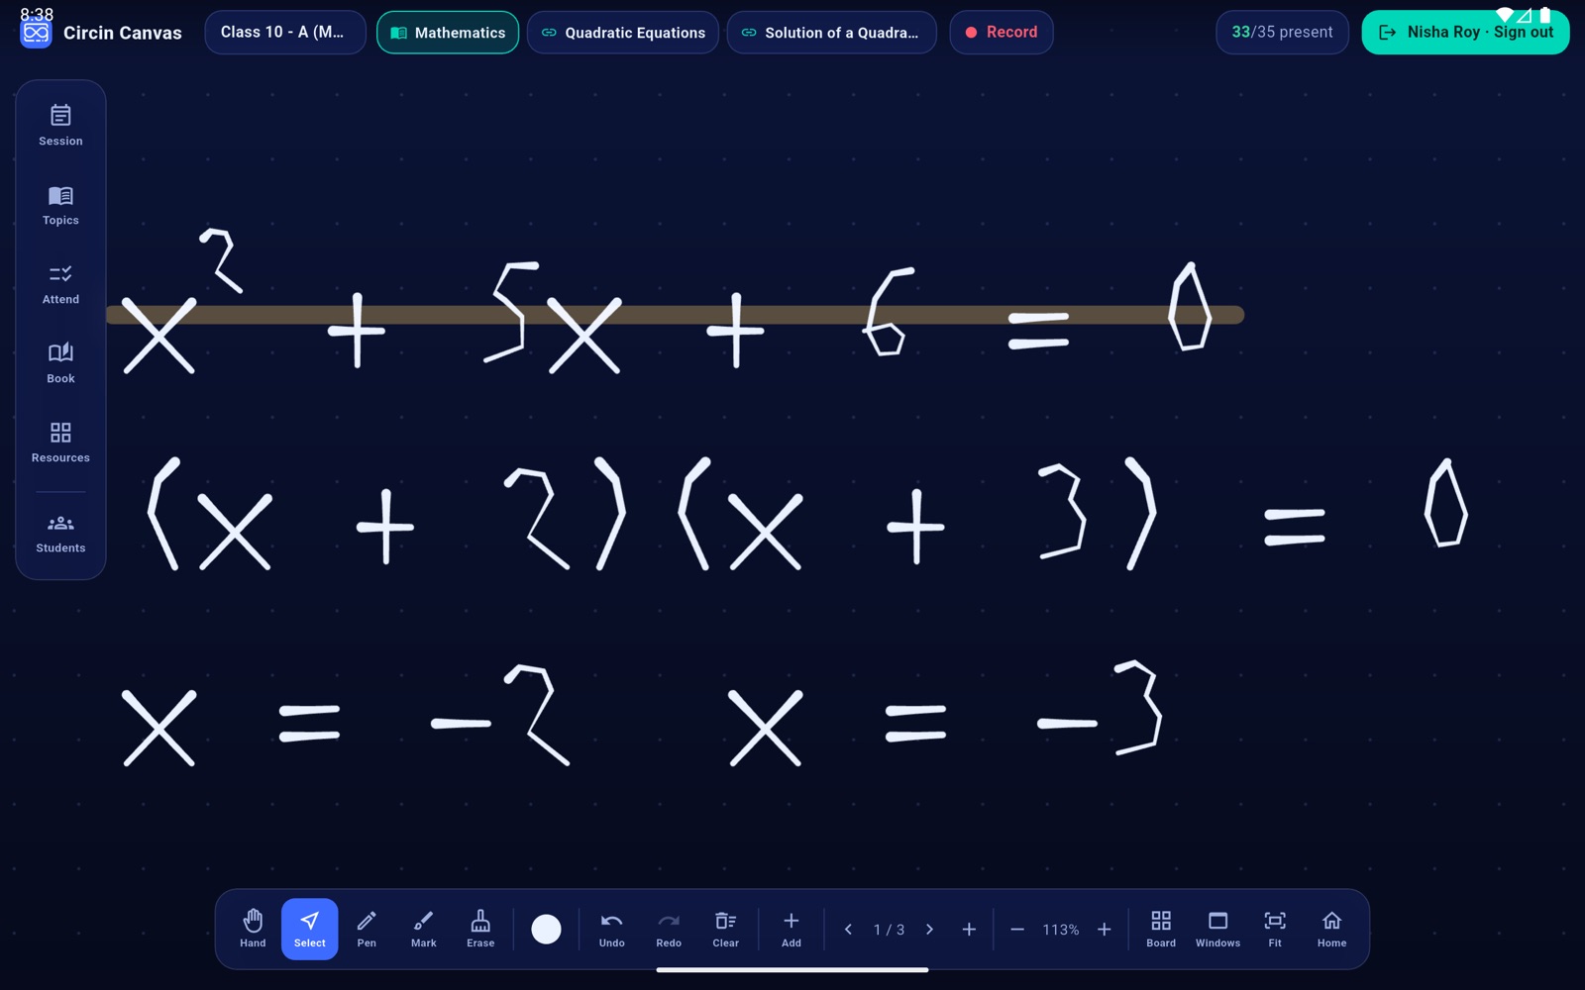This screenshot has height=990, width=1585.
Task: Zoom out with the minus button
Action: 1017,930
